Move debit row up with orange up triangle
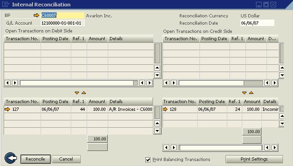This screenshot has width=293, height=166. (x=84, y=93)
